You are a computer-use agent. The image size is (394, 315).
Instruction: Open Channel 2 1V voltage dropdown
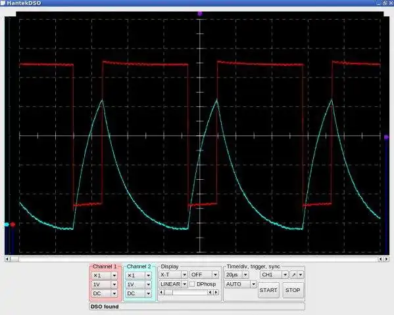coord(138,284)
